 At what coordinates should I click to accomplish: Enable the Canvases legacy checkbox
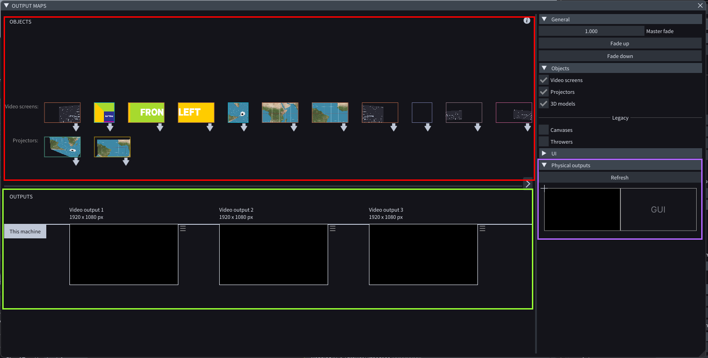(544, 130)
